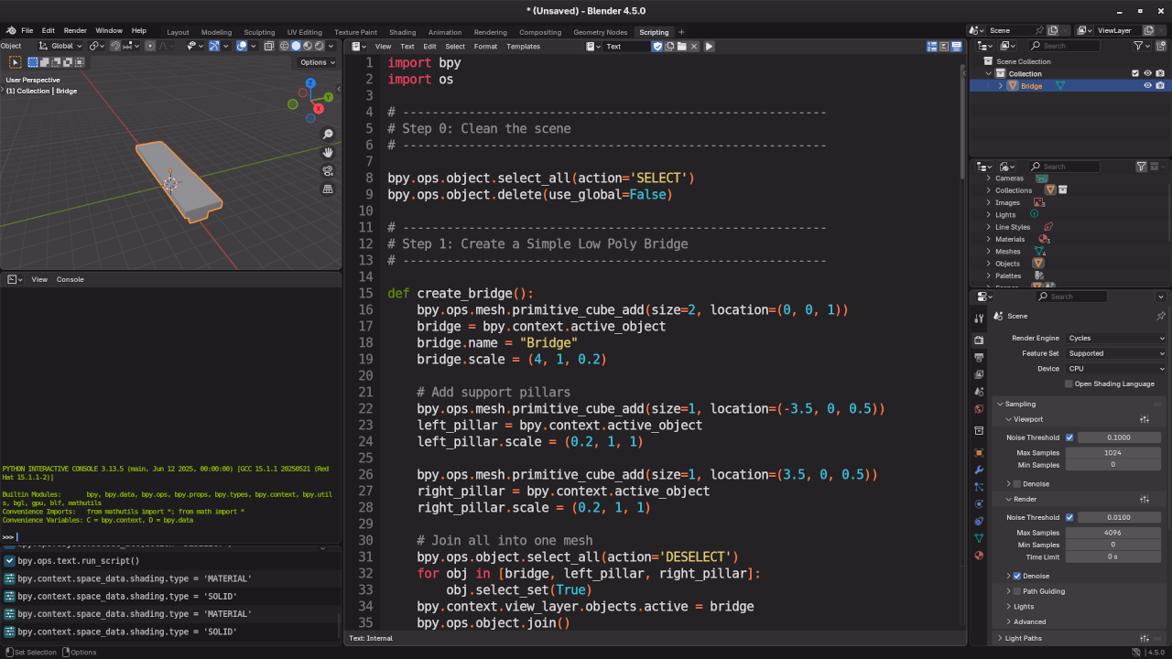Switch to rendered viewport shading
Image resolution: width=1172 pixels, height=659 pixels.
(x=320, y=46)
